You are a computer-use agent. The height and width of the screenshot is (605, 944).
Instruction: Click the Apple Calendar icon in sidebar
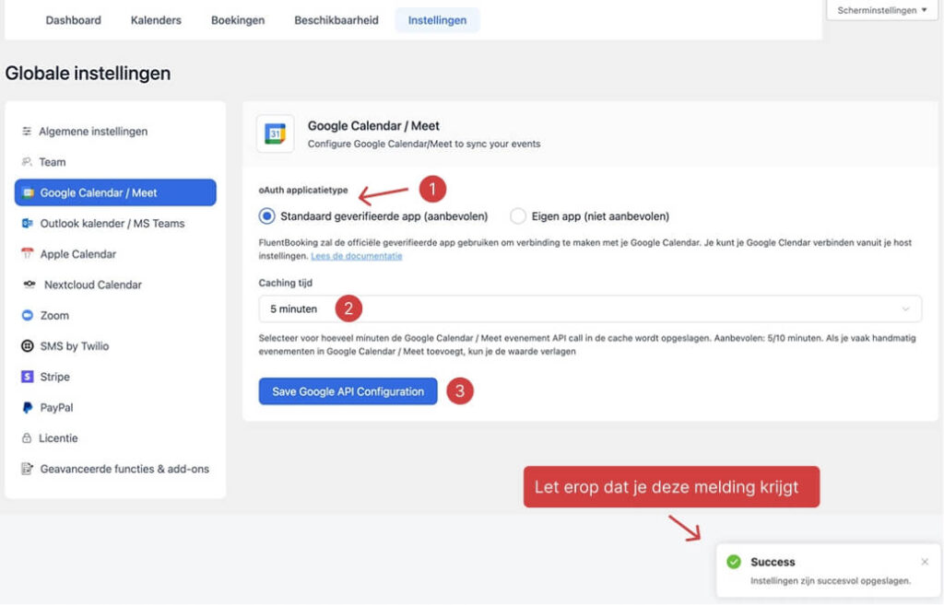pyautogui.click(x=28, y=254)
